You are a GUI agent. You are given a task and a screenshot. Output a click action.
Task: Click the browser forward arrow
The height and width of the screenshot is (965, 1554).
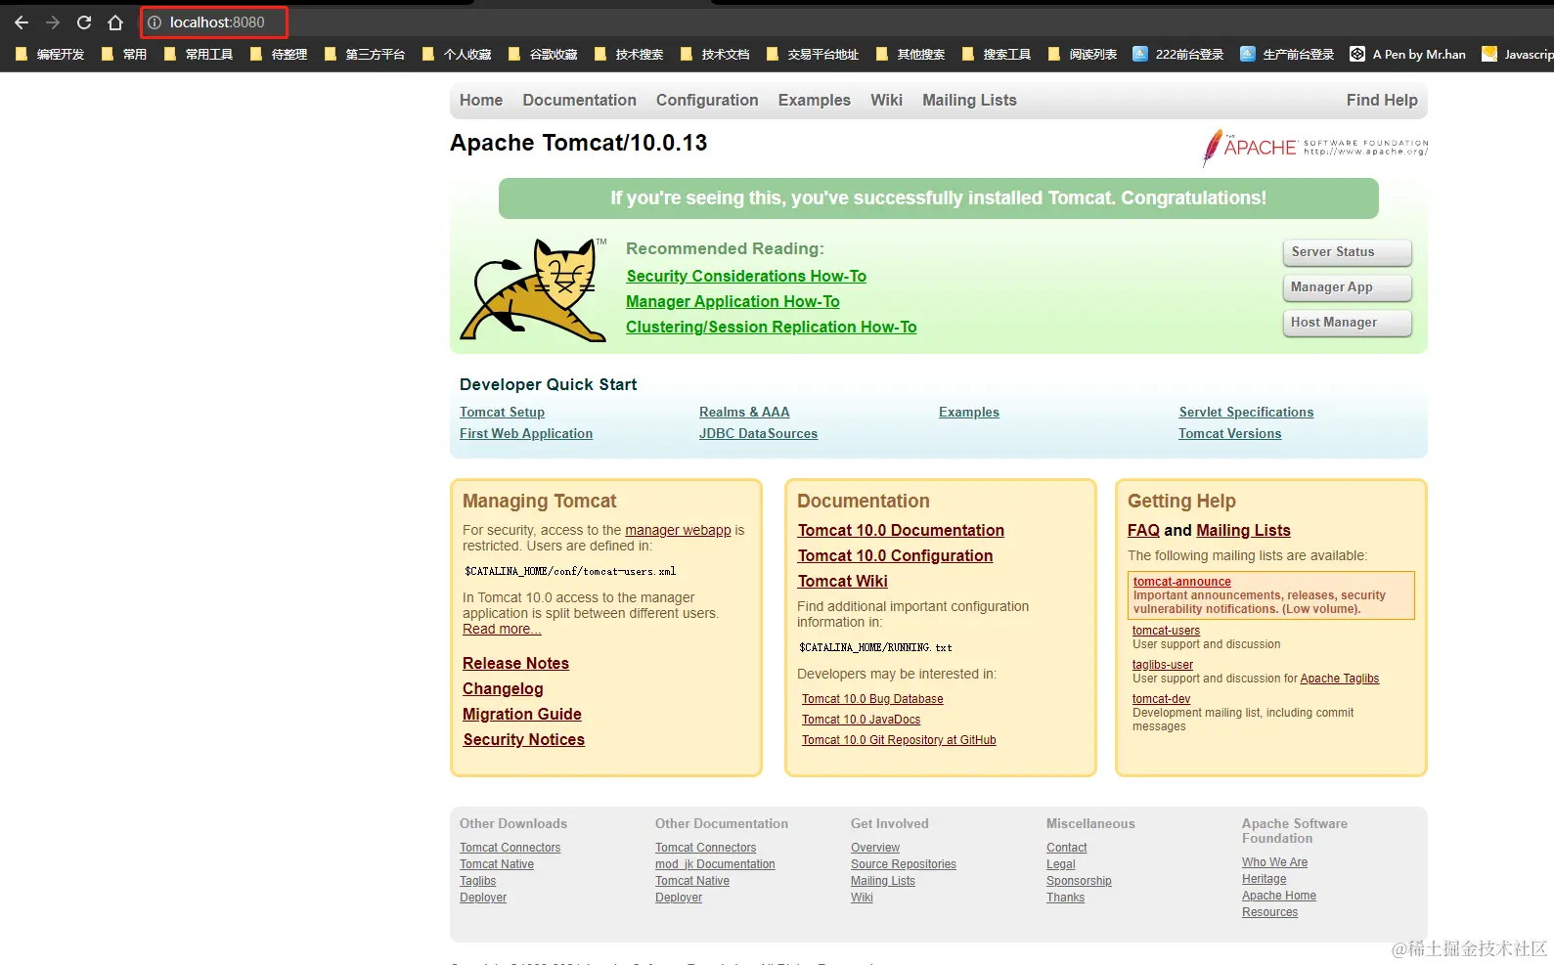pos(53,22)
